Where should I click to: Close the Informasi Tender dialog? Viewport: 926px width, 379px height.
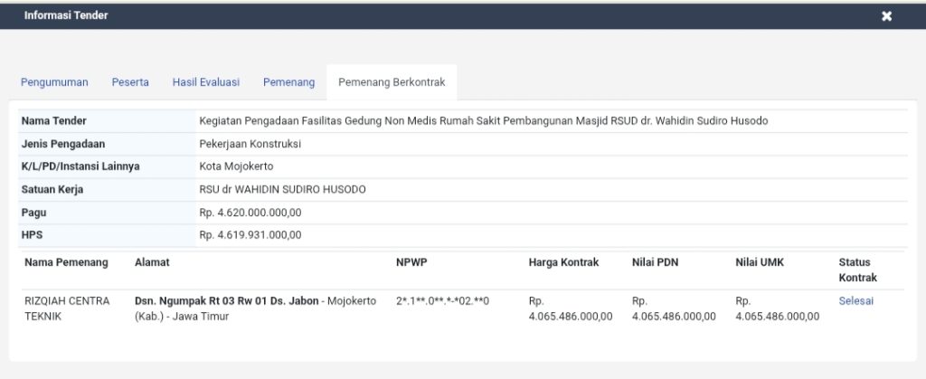tap(886, 16)
